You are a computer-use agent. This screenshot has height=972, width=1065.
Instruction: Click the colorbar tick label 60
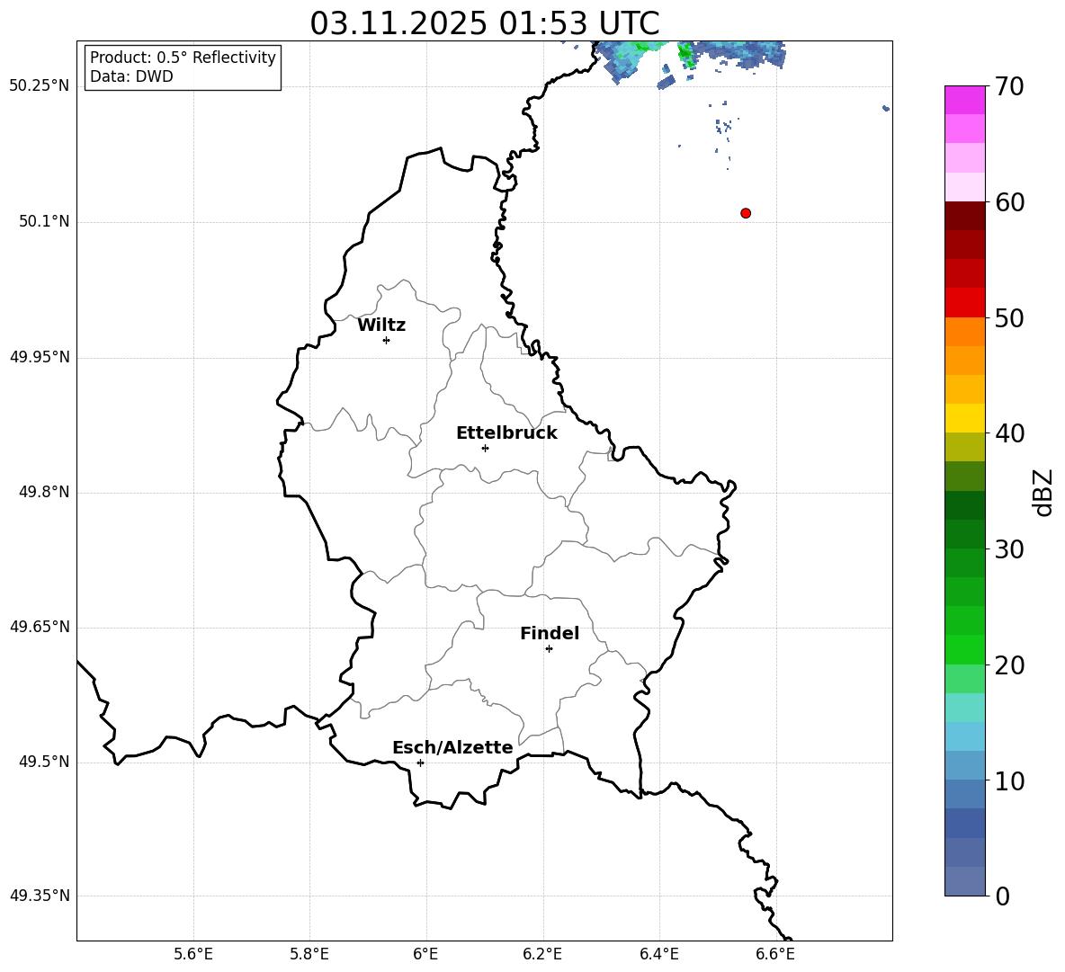pyautogui.click(x=1010, y=202)
